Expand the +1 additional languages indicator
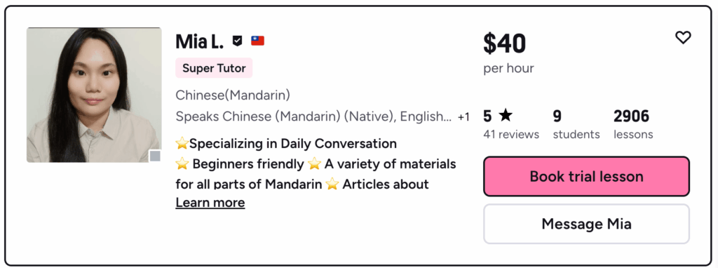 [x=464, y=117]
